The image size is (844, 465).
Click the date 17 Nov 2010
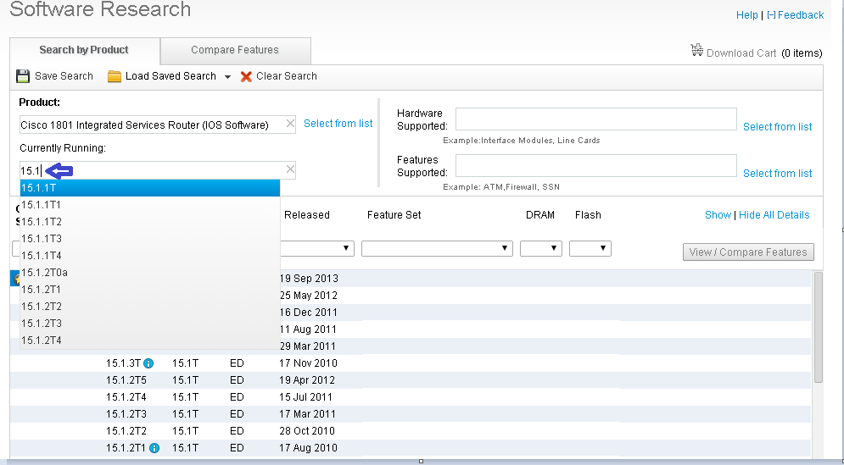click(x=309, y=363)
